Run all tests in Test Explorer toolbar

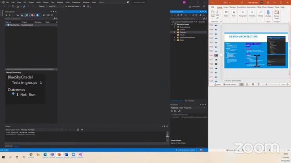(x=7, y=15)
